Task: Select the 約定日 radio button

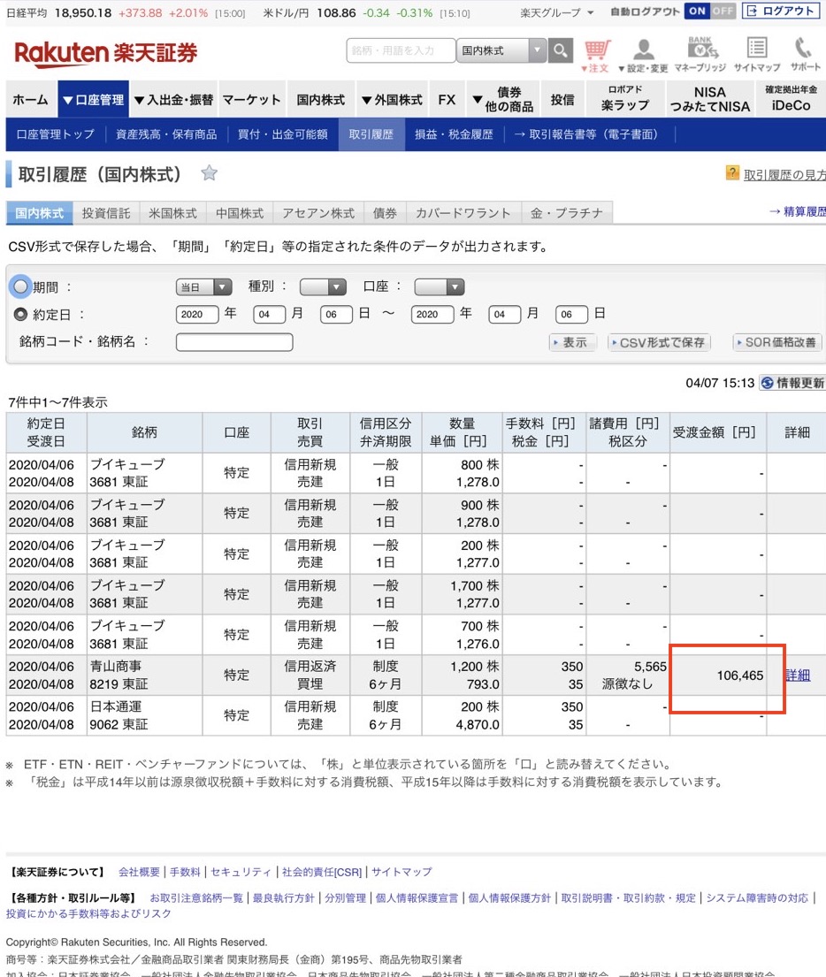Action: [x=20, y=314]
